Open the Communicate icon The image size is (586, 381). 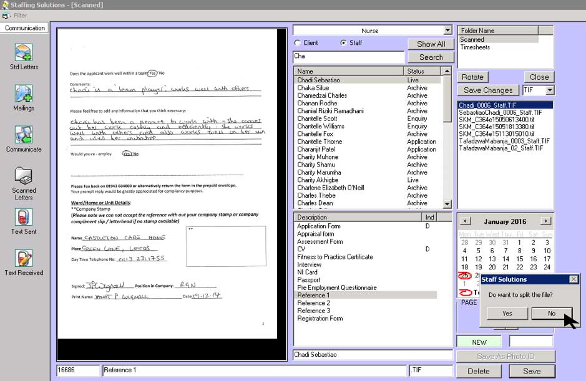pos(24,135)
